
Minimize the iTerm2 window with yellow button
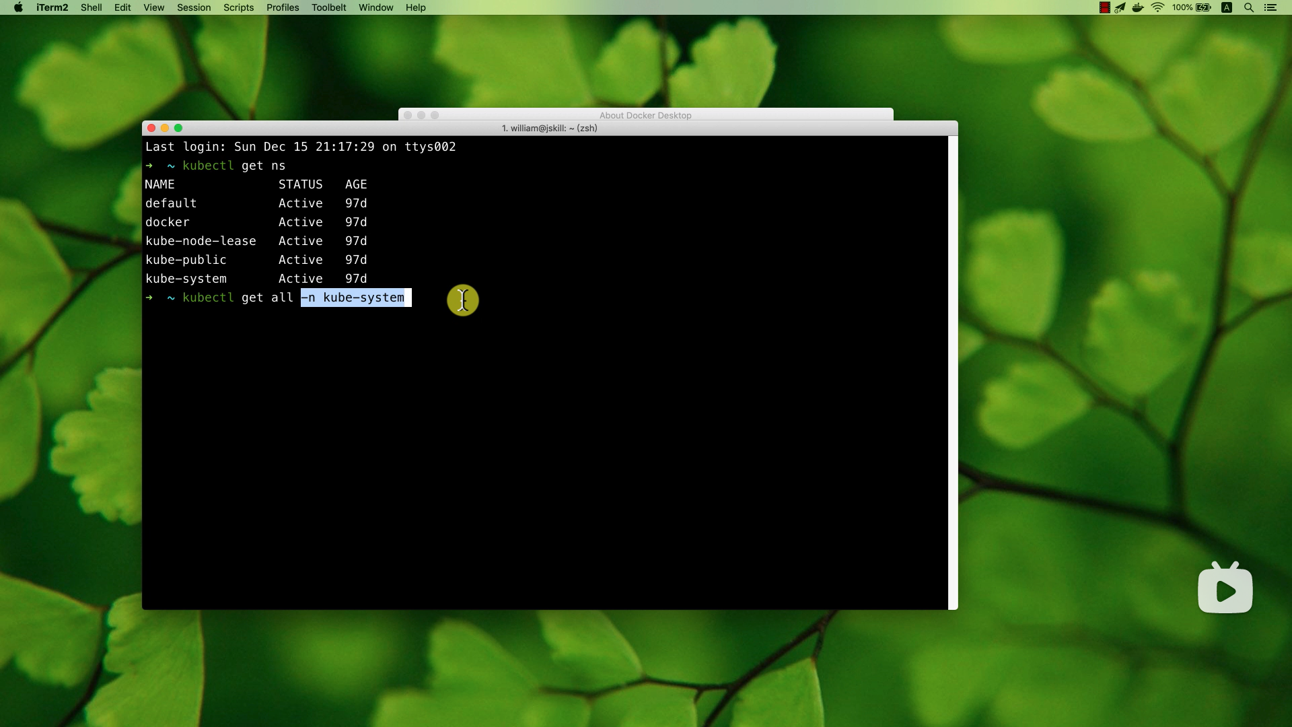click(x=165, y=128)
